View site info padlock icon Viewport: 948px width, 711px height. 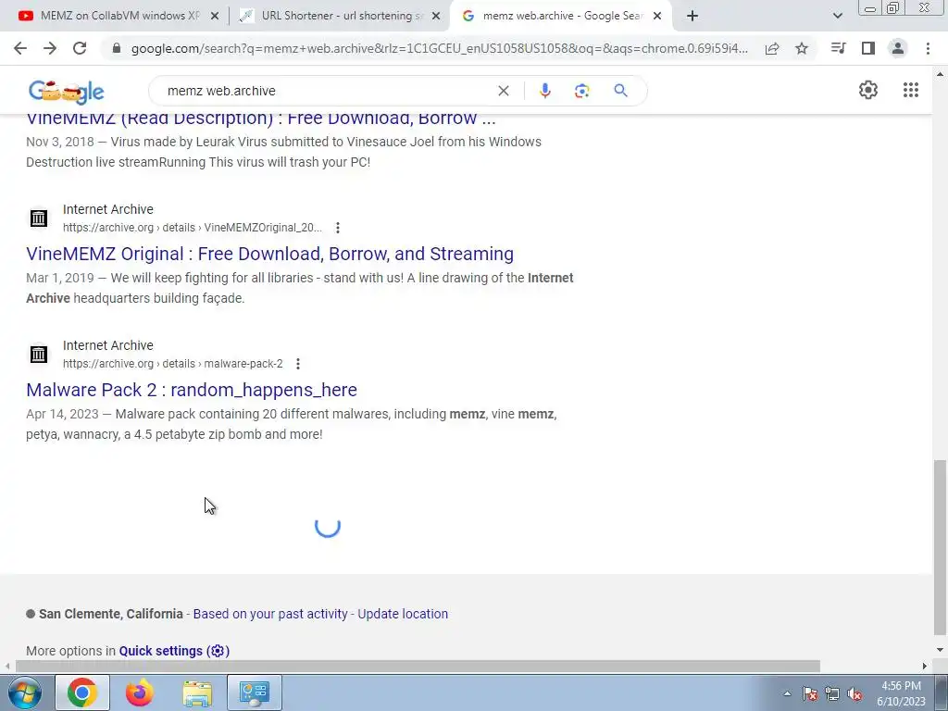(x=117, y=48)
